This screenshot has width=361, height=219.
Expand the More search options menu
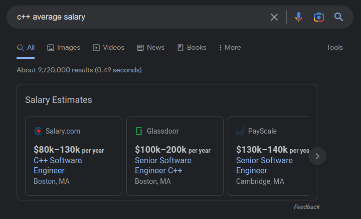click(230, 48)
